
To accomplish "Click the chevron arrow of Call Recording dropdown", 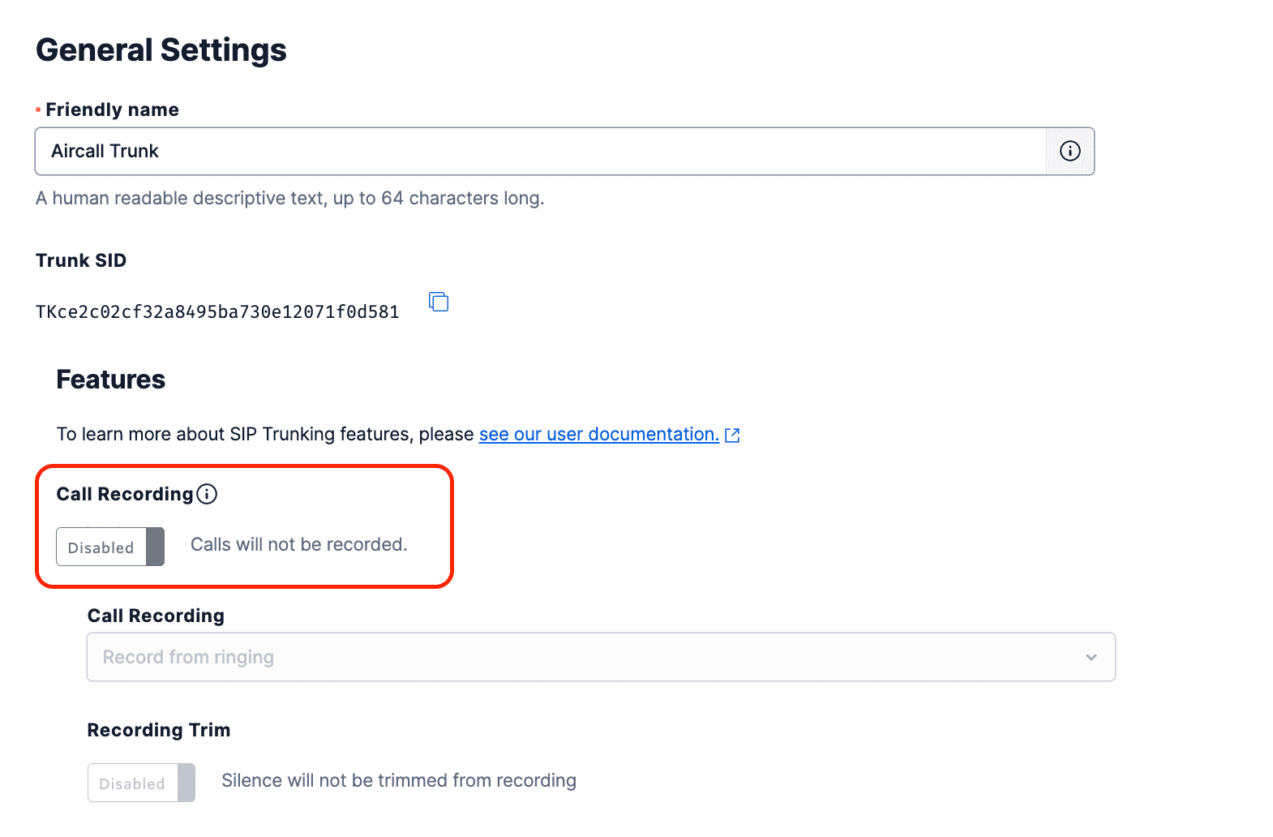I will point(1091,657).
